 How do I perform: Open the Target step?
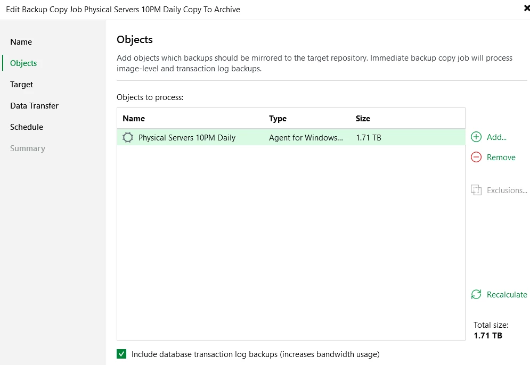coord(22,85)
